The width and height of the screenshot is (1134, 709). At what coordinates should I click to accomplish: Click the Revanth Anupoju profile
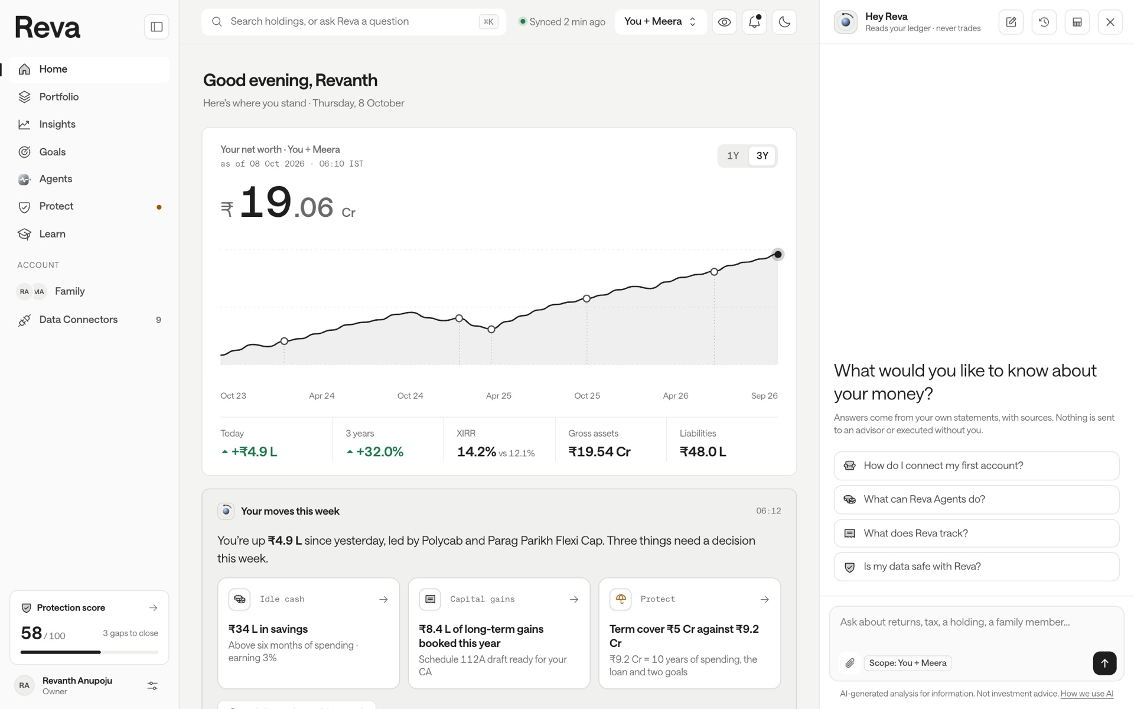tap(77, 685)
